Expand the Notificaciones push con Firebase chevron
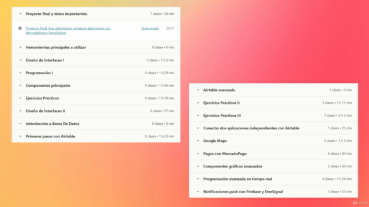The height and width of the screenshot is (207, 369). coord(198,191)
